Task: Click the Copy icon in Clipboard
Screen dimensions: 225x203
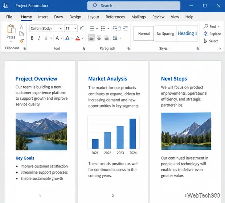Action: pyautogui.click(x=21, y=34)
